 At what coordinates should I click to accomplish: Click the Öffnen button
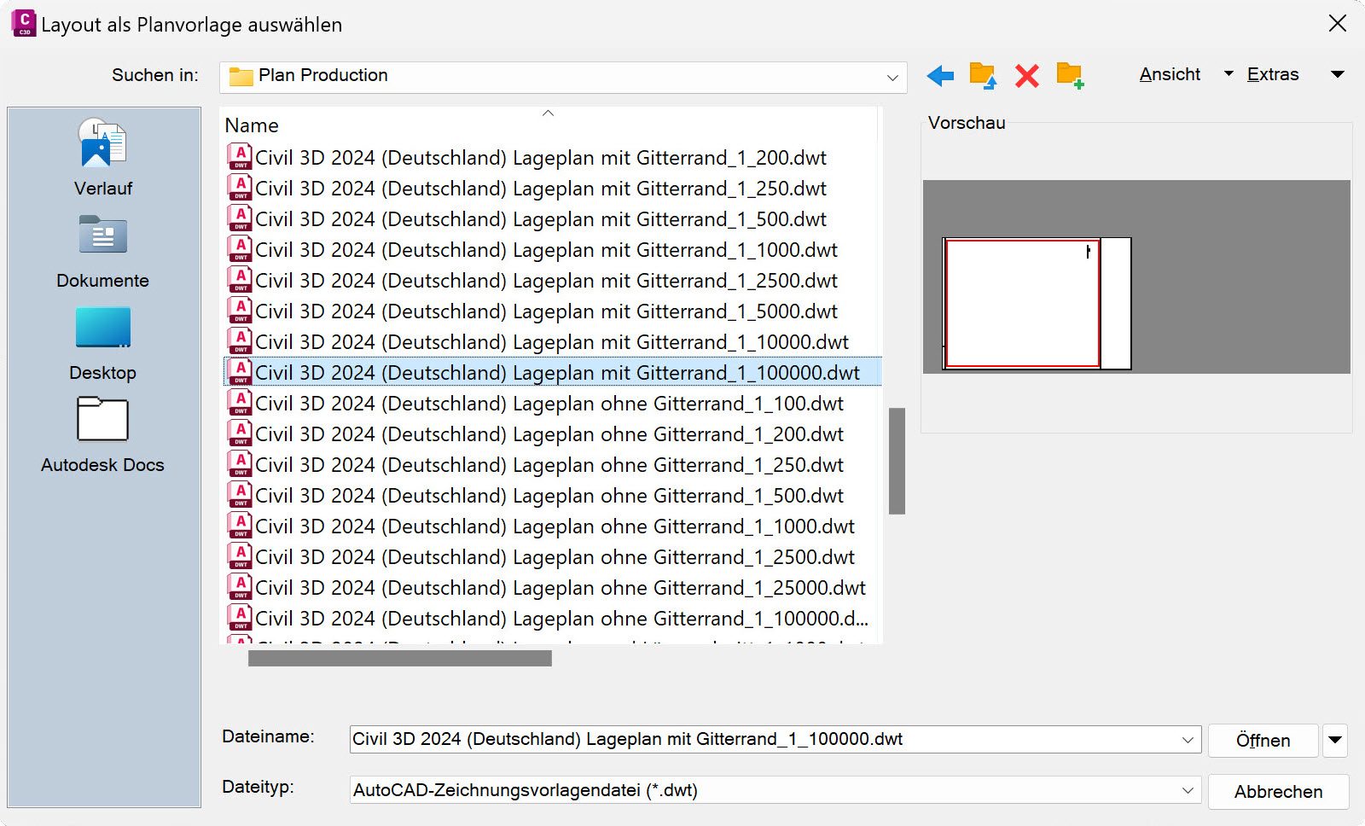[x=1263, y=740]
